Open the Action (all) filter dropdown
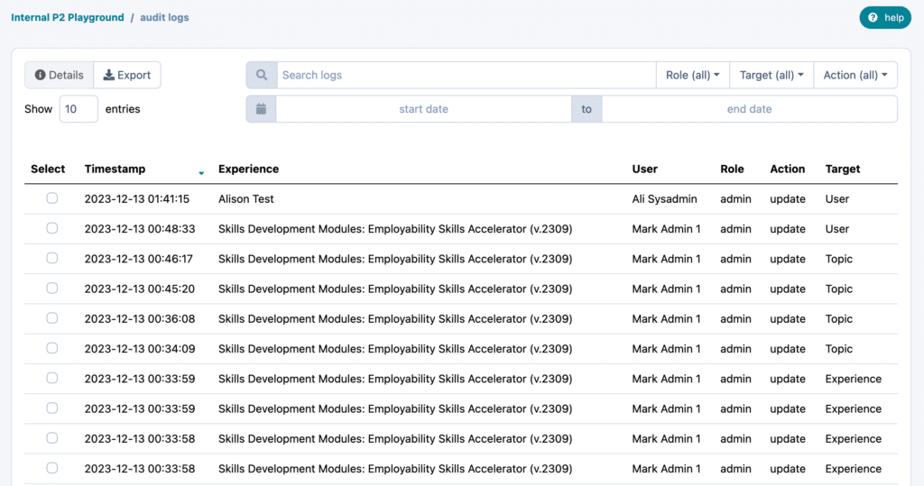 855,75
